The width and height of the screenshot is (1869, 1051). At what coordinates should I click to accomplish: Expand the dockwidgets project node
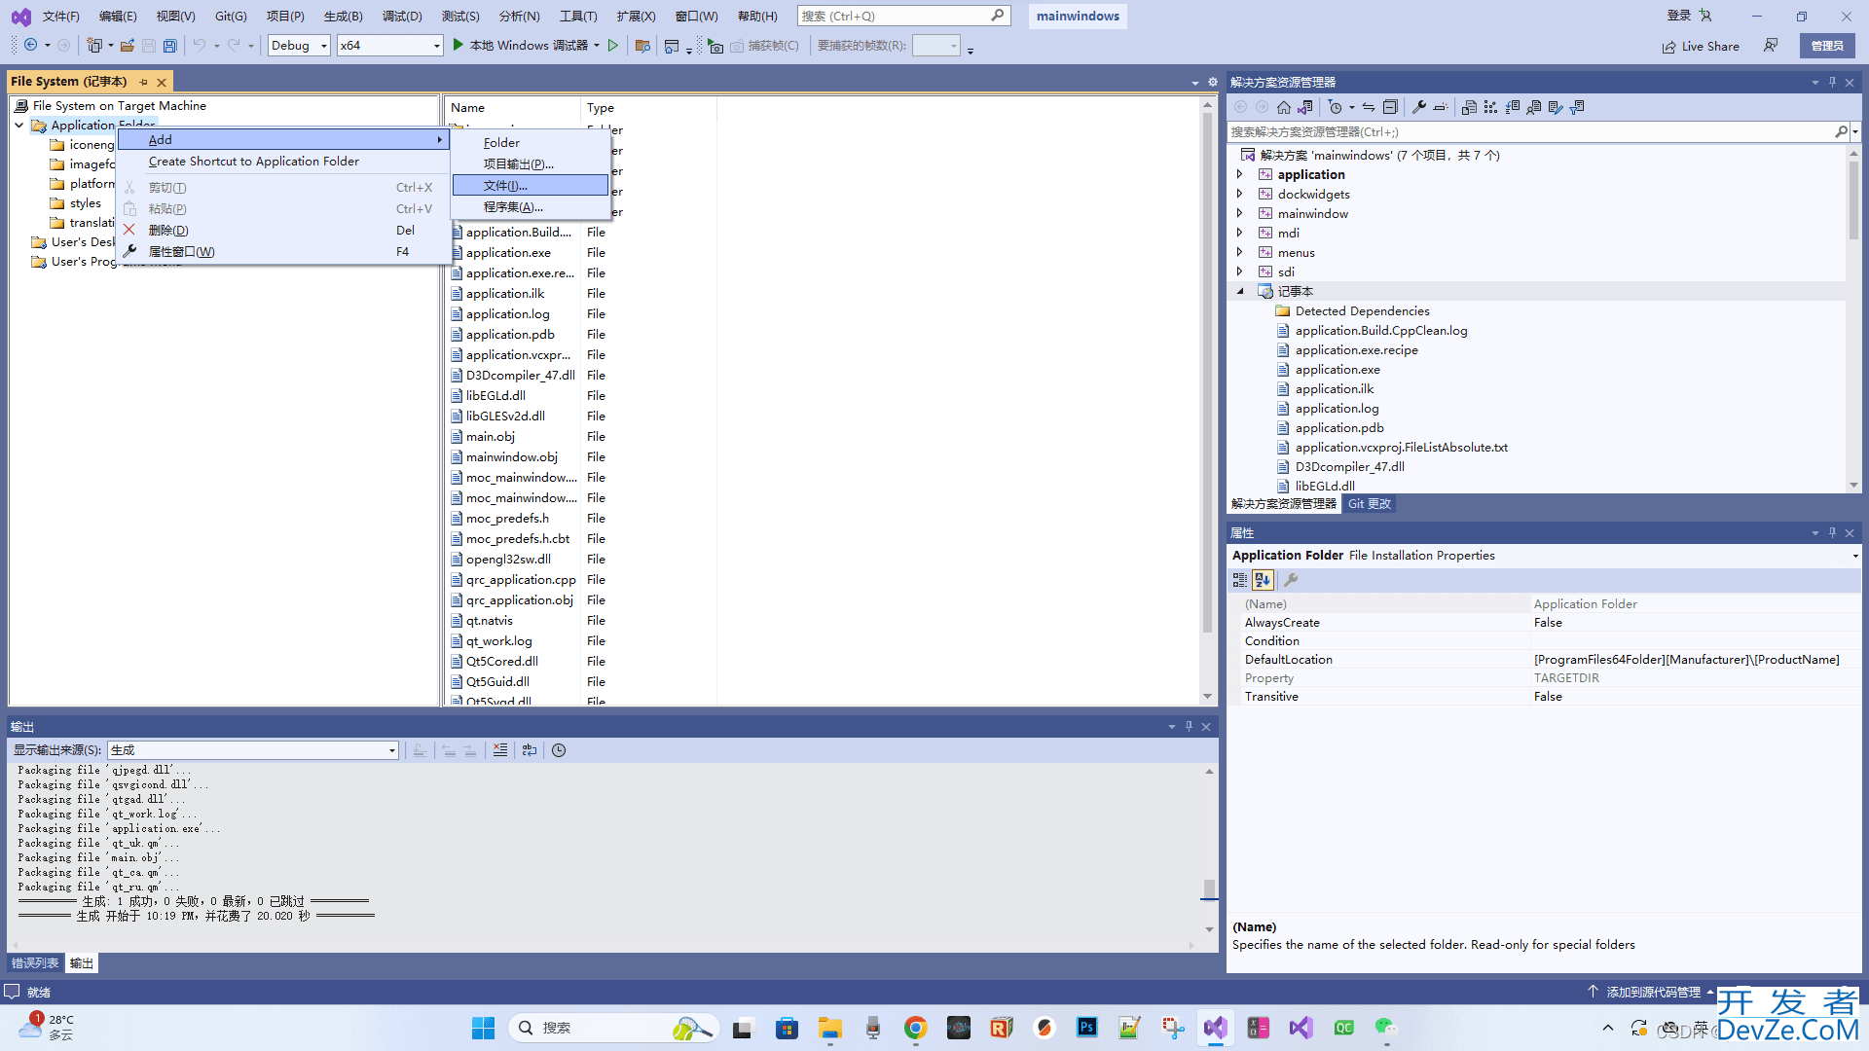[1239, 194]
